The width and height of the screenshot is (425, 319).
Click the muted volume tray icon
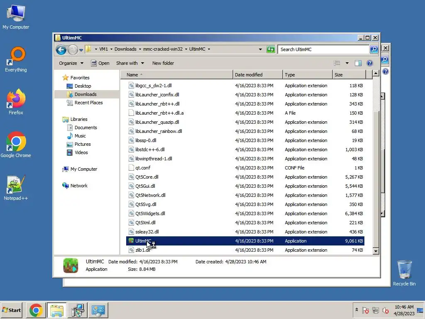point(385,310)
